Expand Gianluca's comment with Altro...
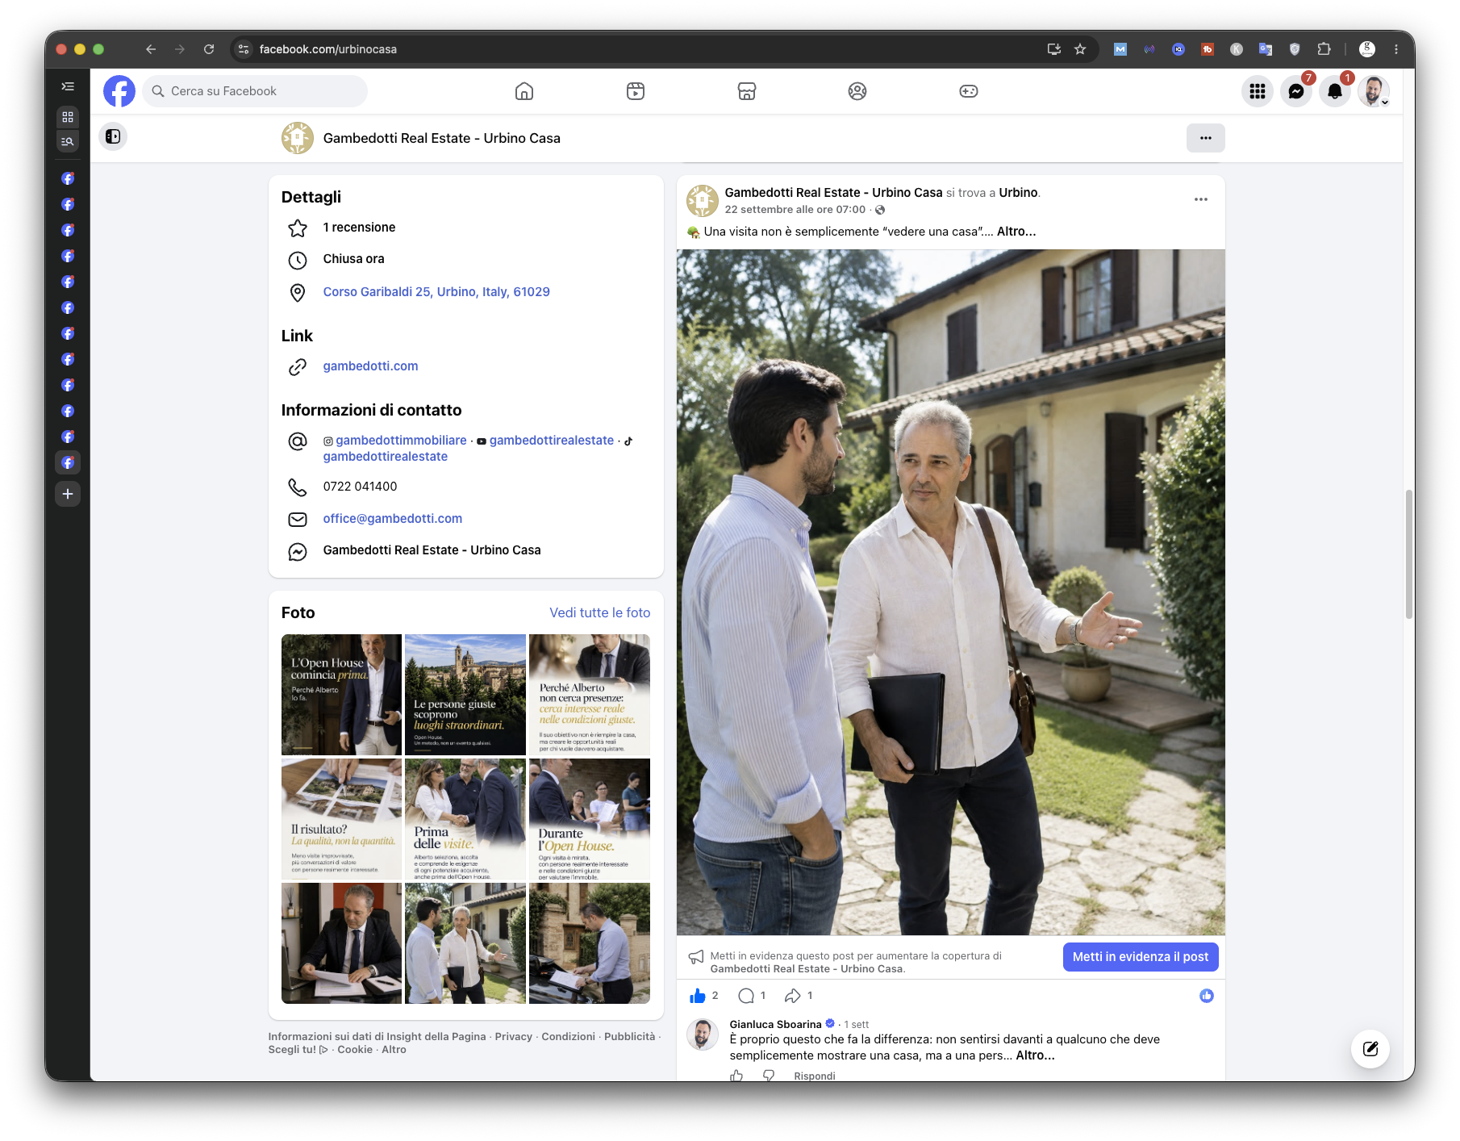 pyautogui.click(x=1035, y=1055)
